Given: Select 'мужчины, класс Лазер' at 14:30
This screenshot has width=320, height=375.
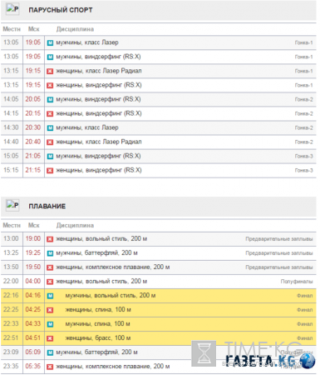Looking at the screenshot, I should point(87,127).
